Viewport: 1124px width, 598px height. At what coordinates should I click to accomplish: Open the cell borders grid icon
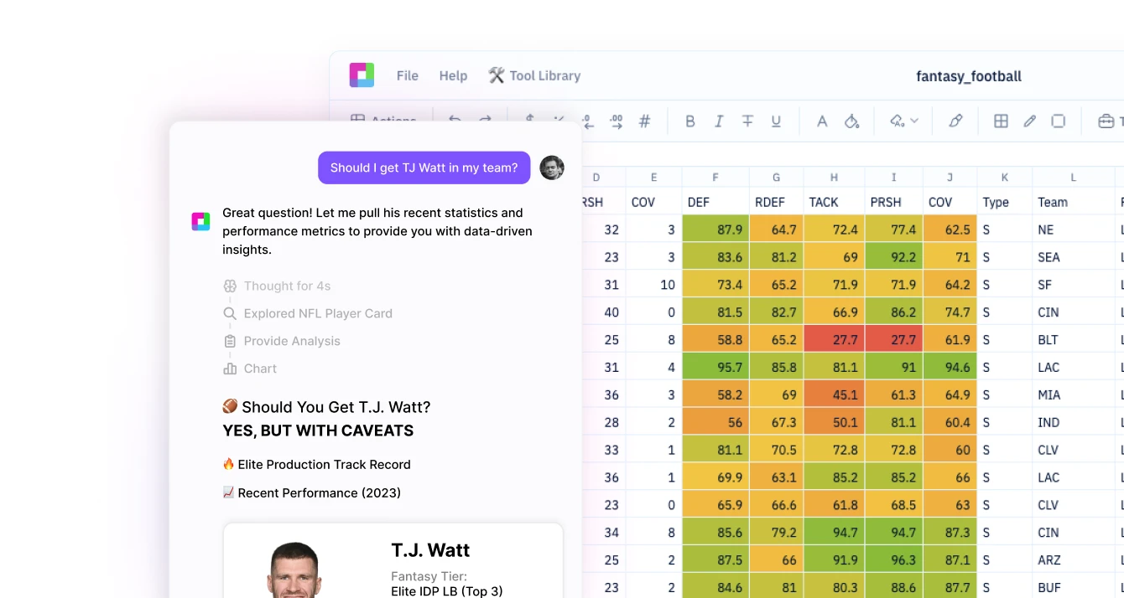1001,121
